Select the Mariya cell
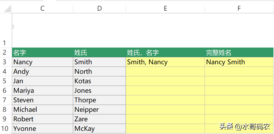 pos(42,90)
